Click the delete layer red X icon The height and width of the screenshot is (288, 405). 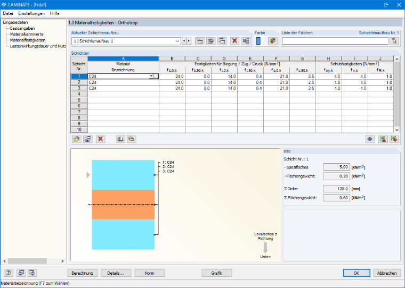[x=101, y=139]
